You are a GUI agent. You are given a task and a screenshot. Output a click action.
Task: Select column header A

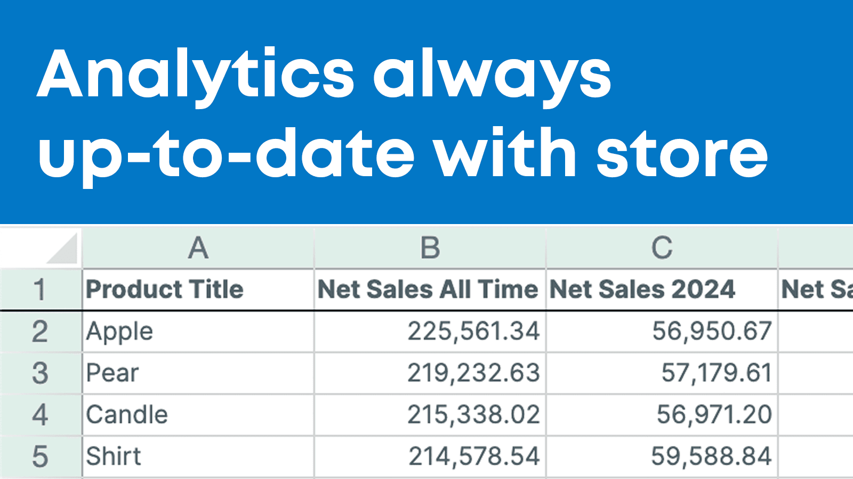[198, 246]
